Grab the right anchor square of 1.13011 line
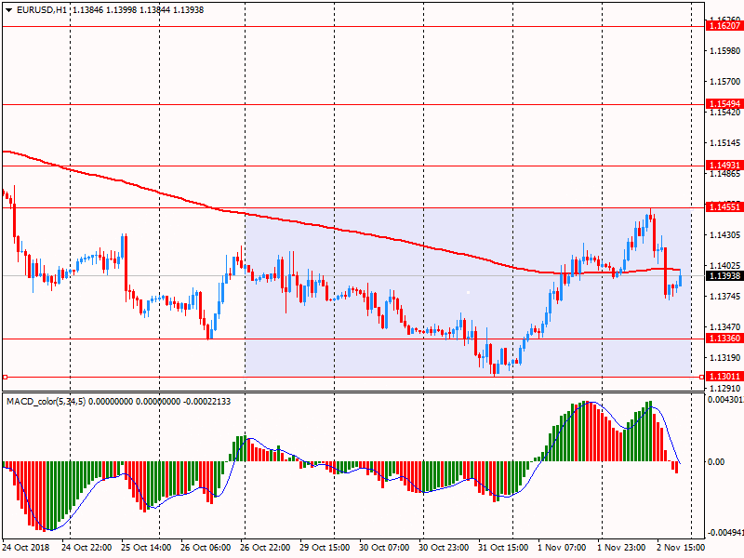This screenshot has width=744, height=558. (x=702, y=378)
